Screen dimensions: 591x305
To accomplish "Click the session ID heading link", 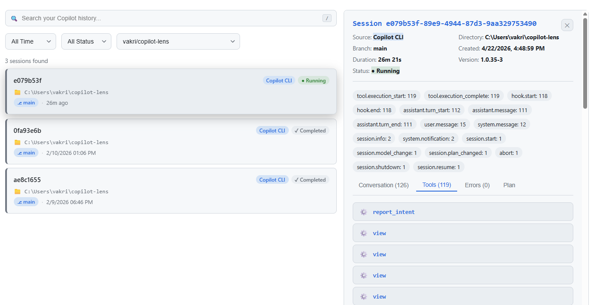I will pyautogui.click(x=445, y=24).
